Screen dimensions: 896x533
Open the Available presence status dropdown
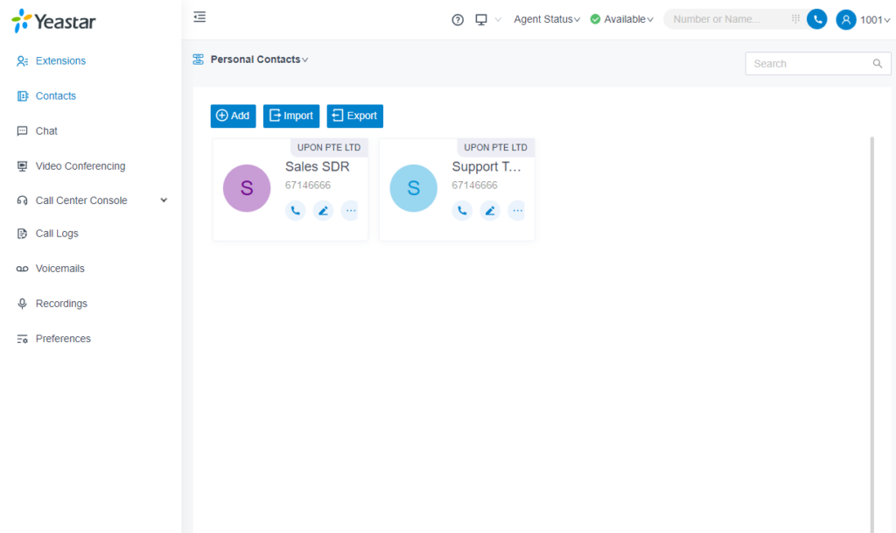coord(621,18)
